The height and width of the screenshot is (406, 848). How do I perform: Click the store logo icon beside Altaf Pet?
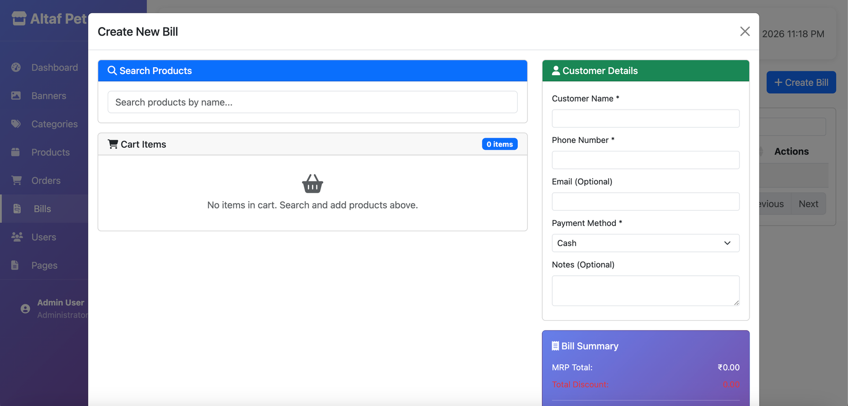pos(19,19)
